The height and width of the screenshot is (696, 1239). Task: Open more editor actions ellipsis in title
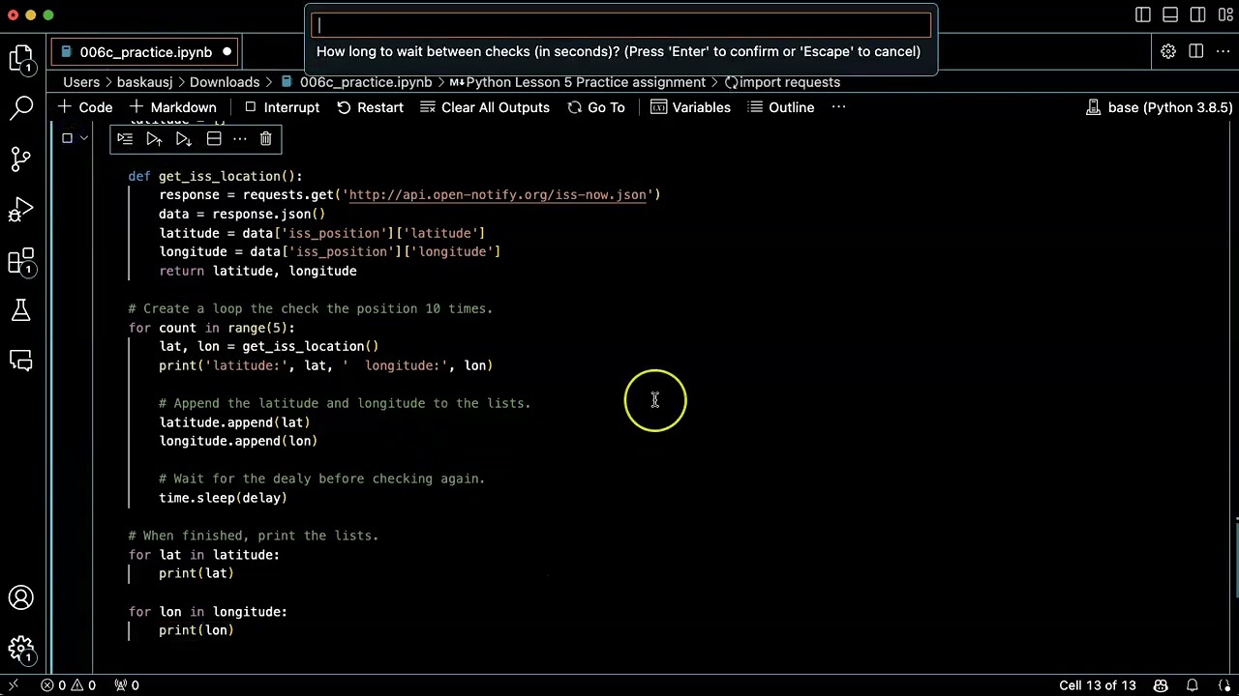tap(1223, 51)
